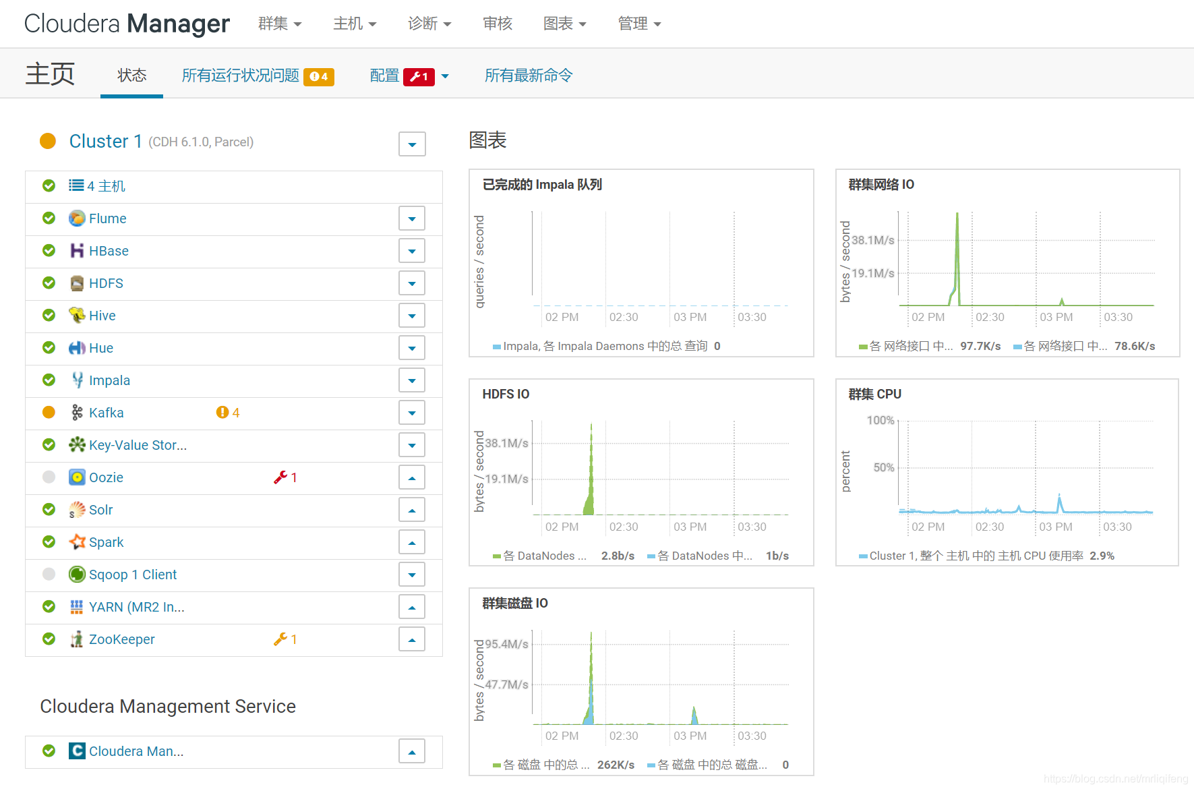1194x791 pixels.
Task: Click the ZooKeeper orange wrench configuration icon
Action: coord(280,639)
